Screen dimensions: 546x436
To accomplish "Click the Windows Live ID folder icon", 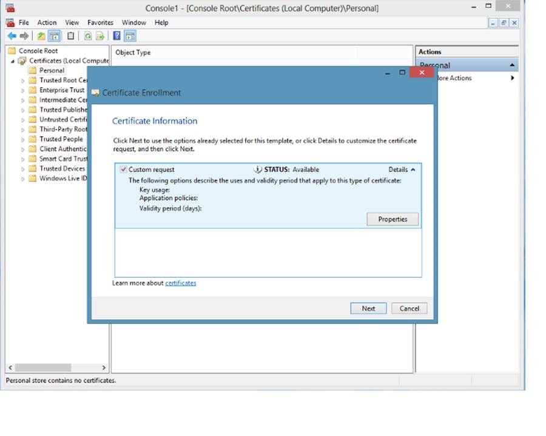I will pyautogui.click(x=32, y=179).
